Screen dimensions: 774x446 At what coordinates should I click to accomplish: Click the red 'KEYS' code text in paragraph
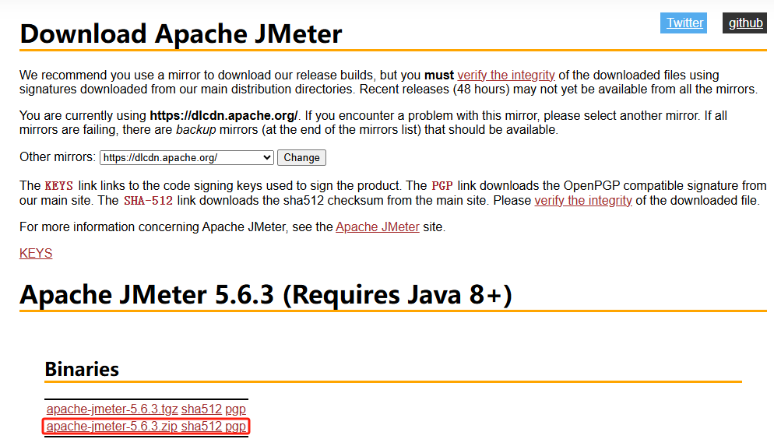[x=58, y=186]
